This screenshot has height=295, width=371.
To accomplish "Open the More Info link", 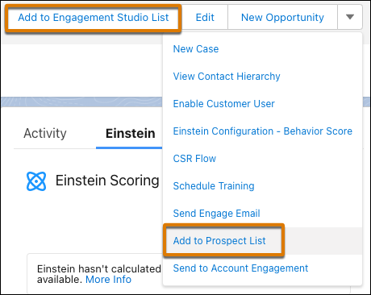I will coord(108,280).
